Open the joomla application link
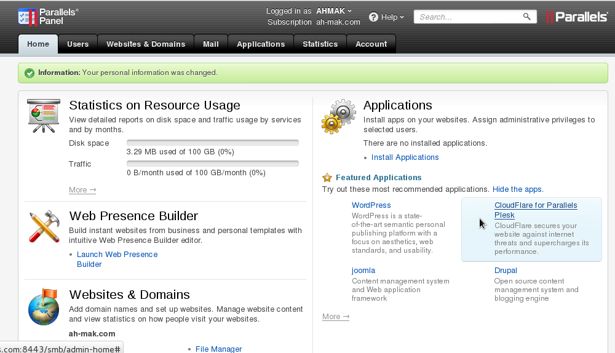Screen dimensions: 615x353 click(x=363, y=270)
